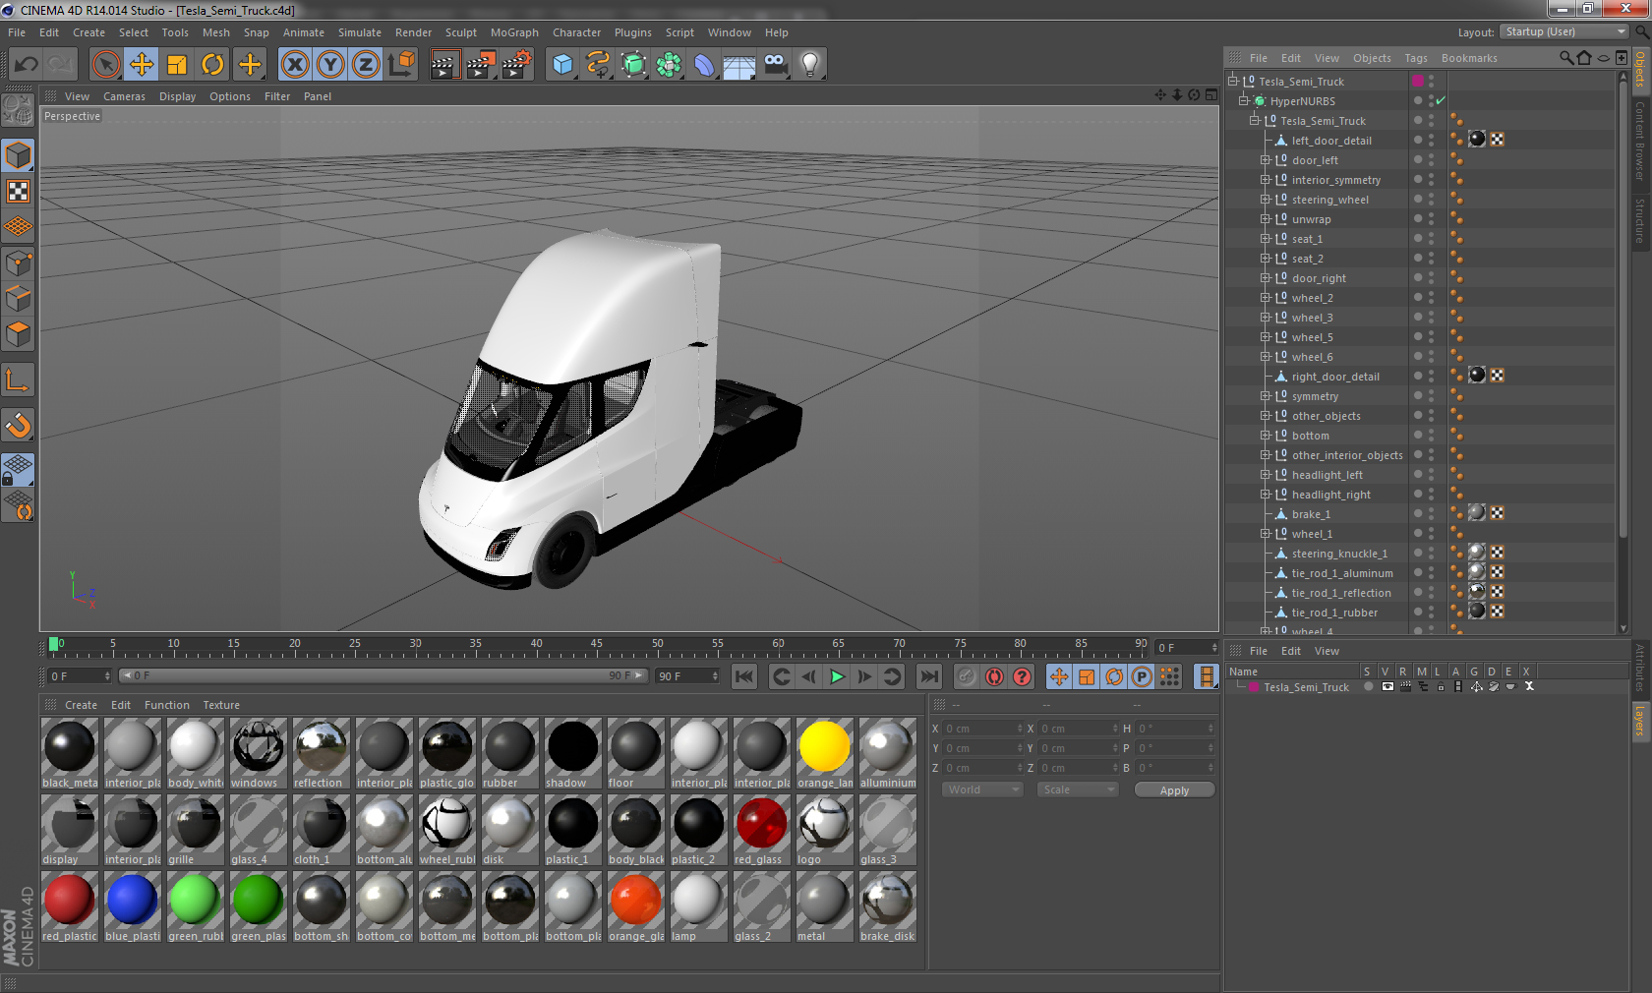The image size is (1652, 993).
Task: Toggle the Enable Snap magnet icon
Action: [18, 425]
